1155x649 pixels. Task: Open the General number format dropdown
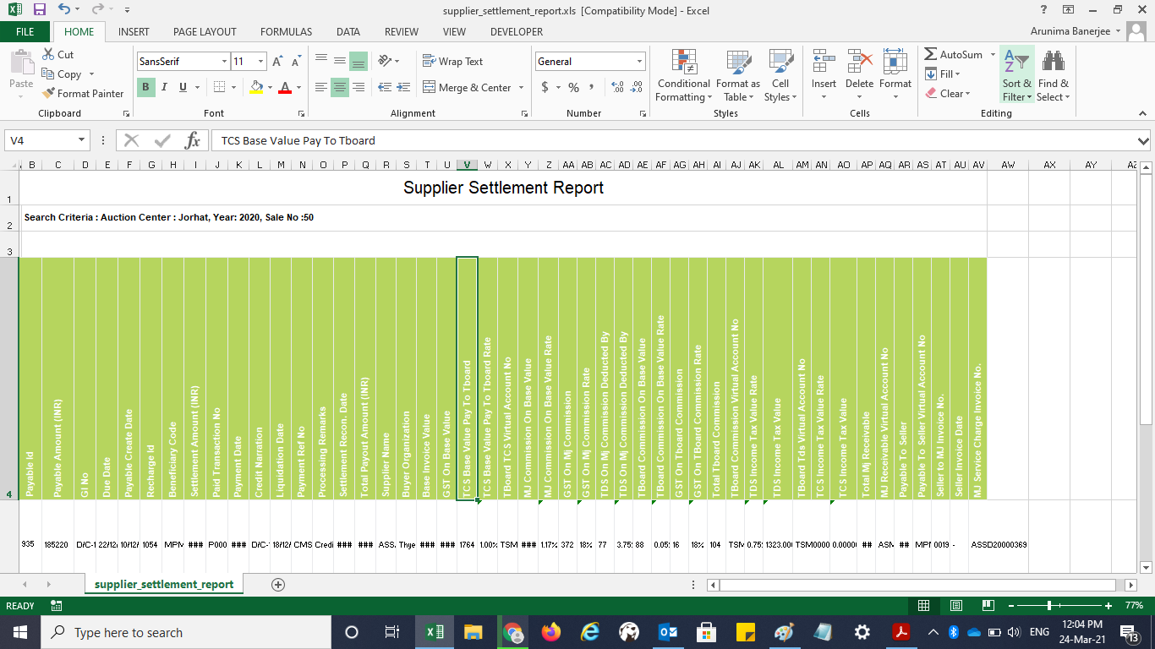point(639,62)
